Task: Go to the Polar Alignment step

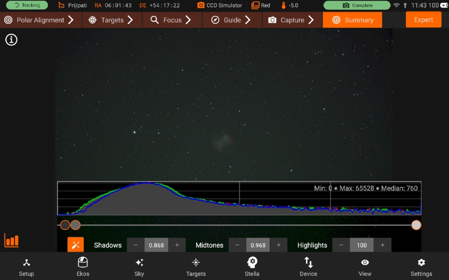Action: click(x=41, y=20)
